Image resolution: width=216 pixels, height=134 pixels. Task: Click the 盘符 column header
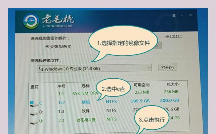pyautogui.click(x=35, y=87)
